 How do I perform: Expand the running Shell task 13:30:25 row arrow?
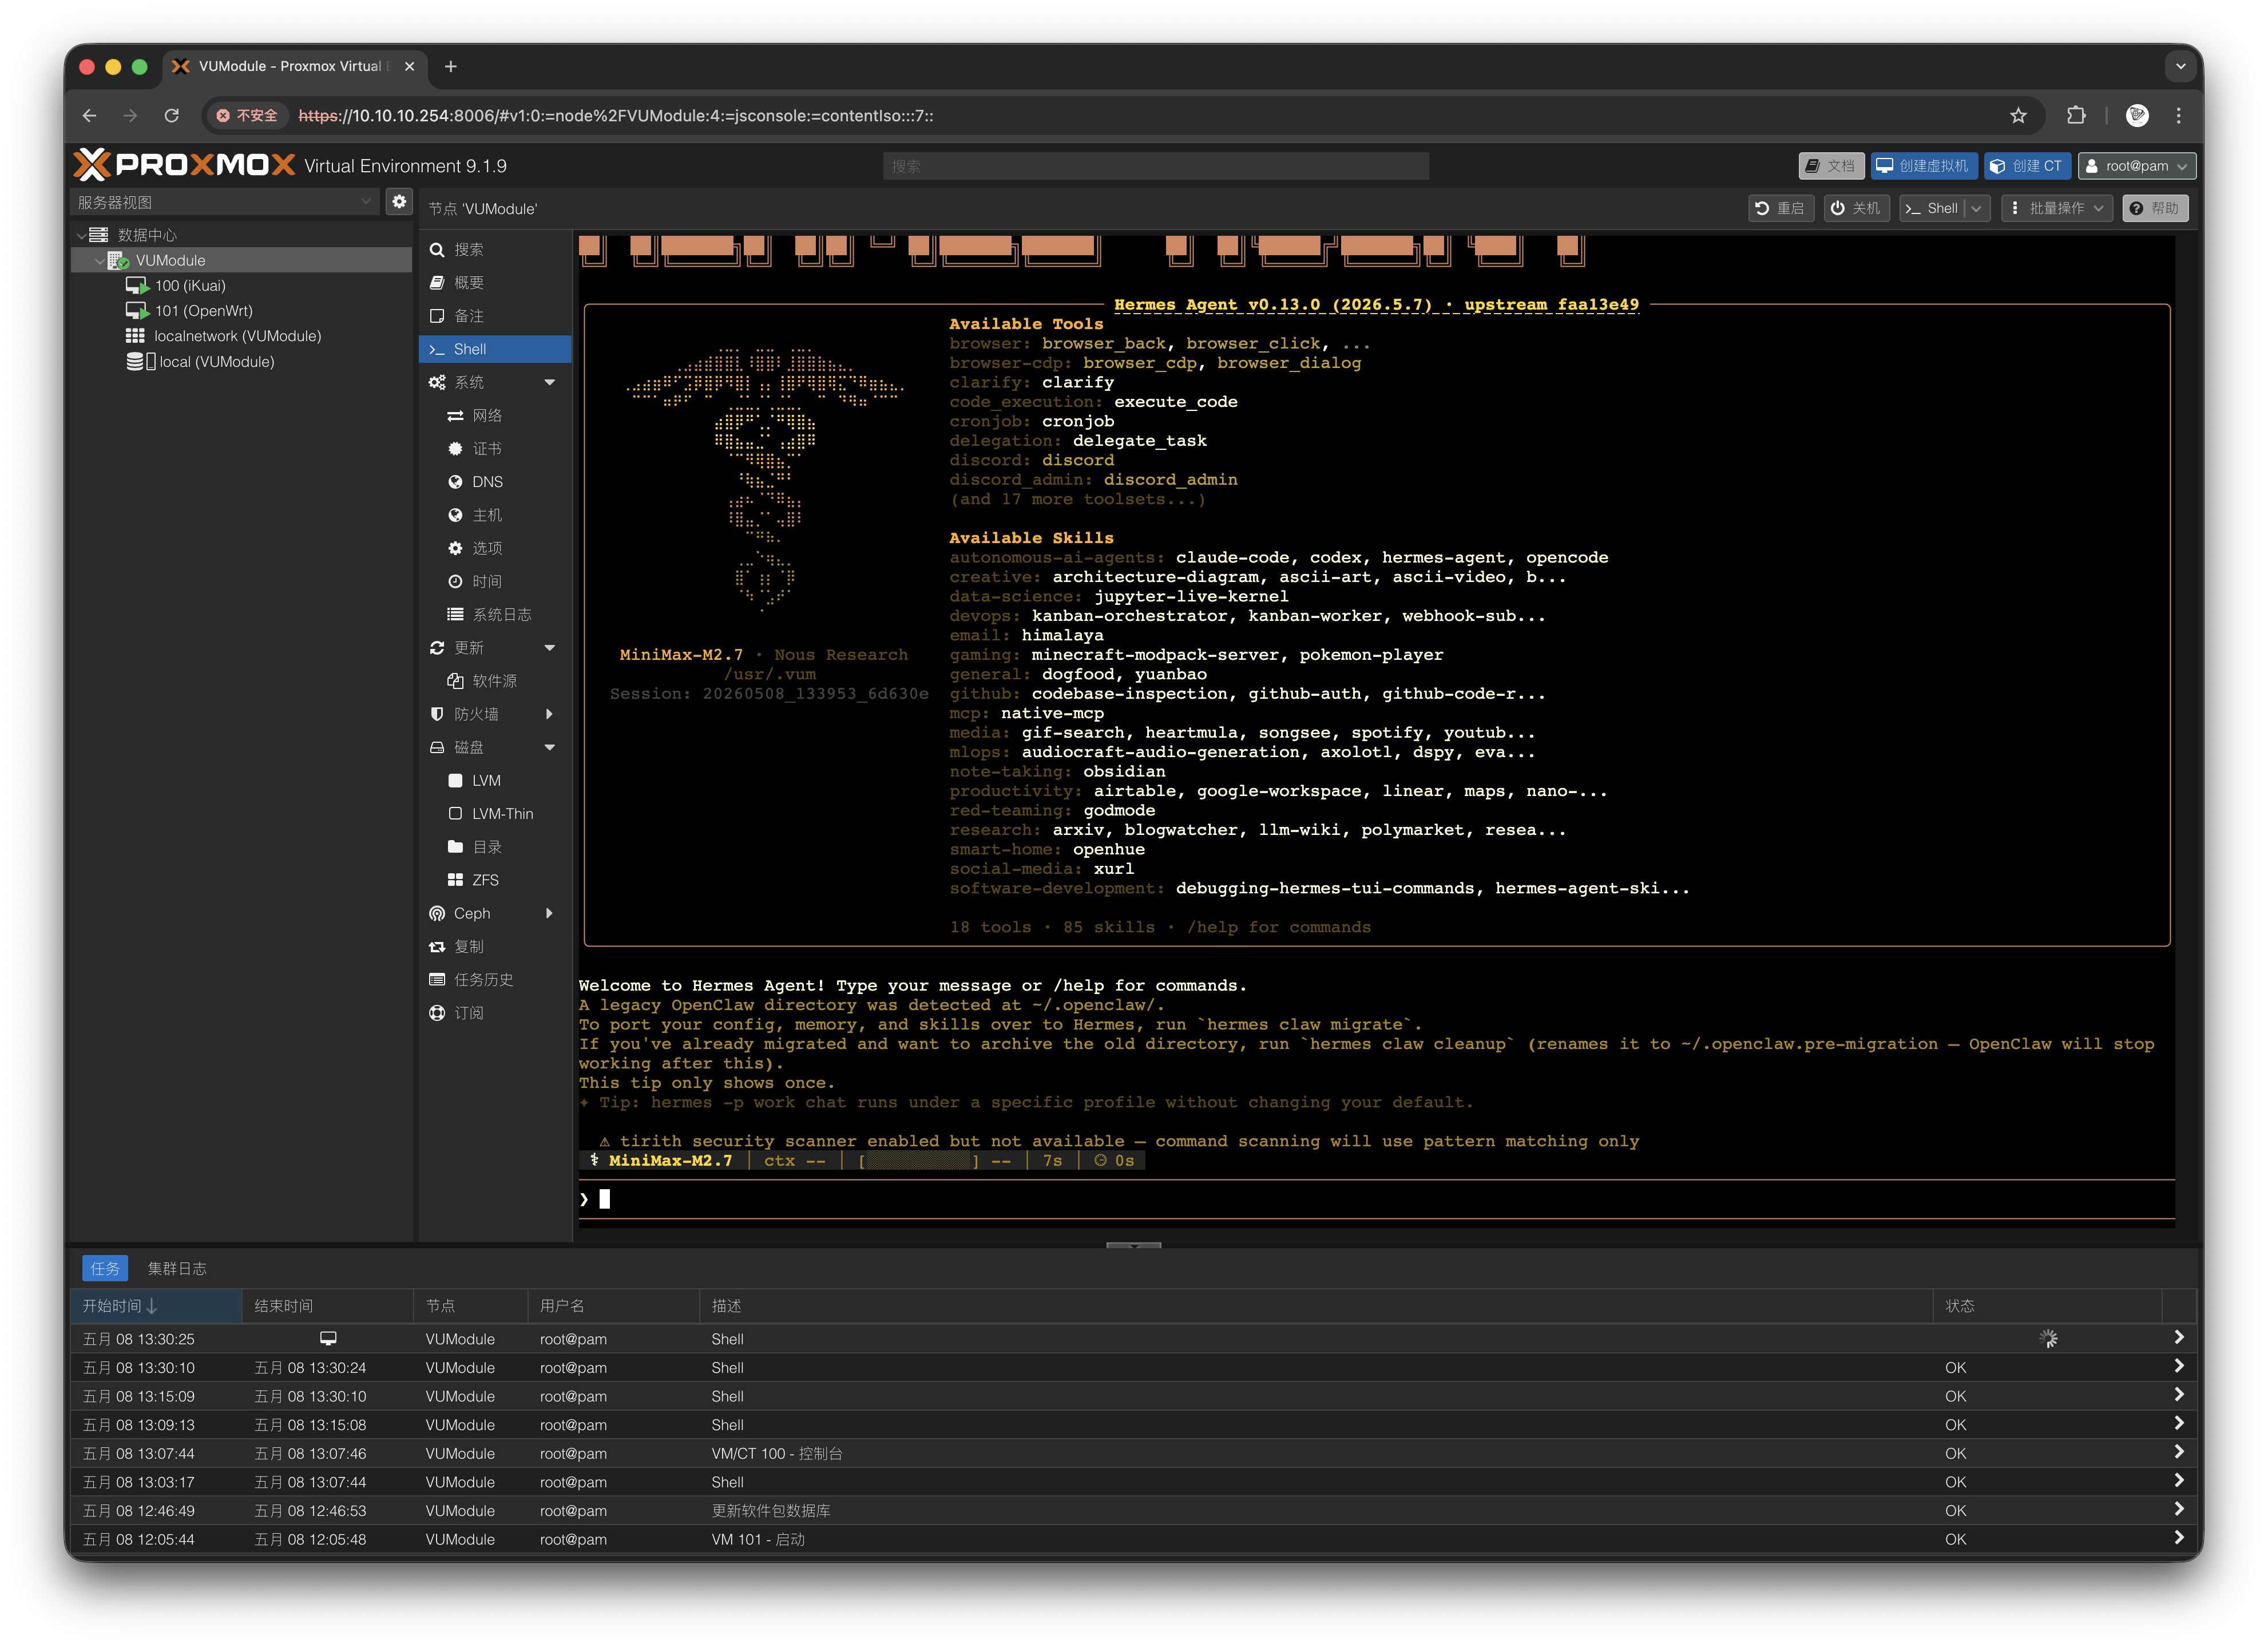pos(2178,1338)
